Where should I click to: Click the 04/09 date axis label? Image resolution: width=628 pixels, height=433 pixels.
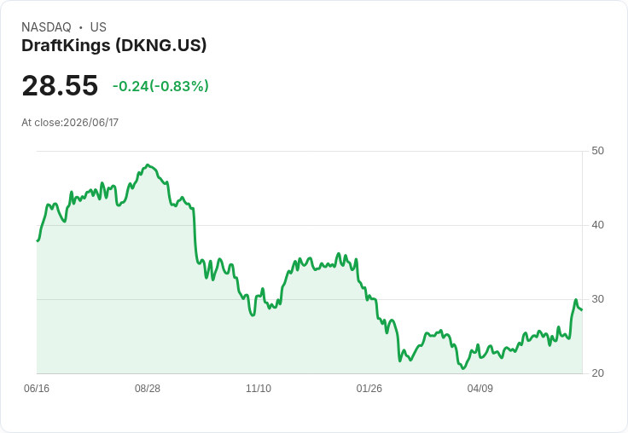480,389
